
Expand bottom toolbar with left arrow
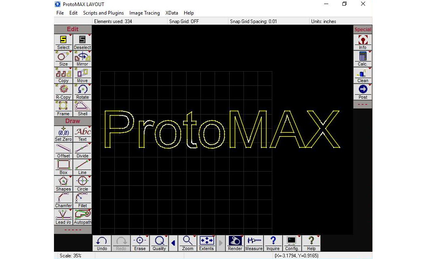pos(173,243)
